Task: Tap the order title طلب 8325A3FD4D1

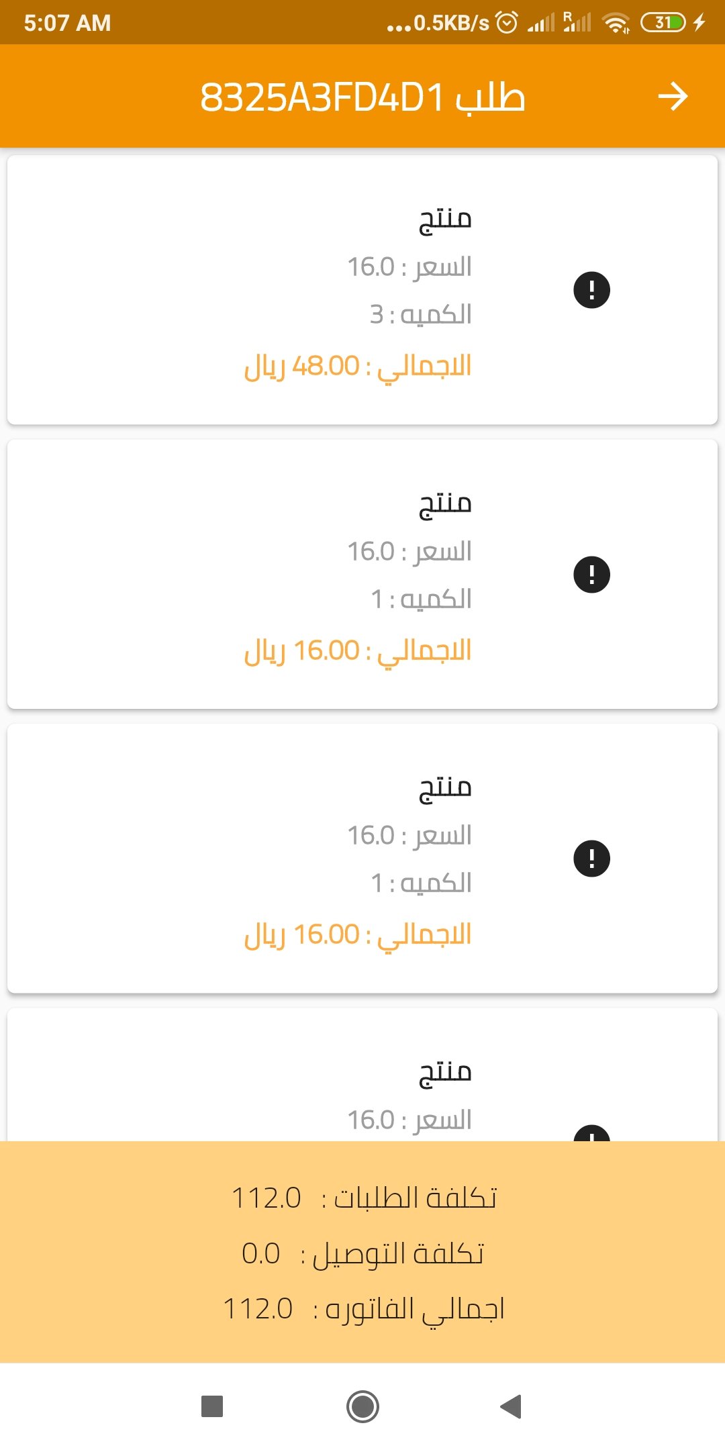Action: [x=362, y=98]
